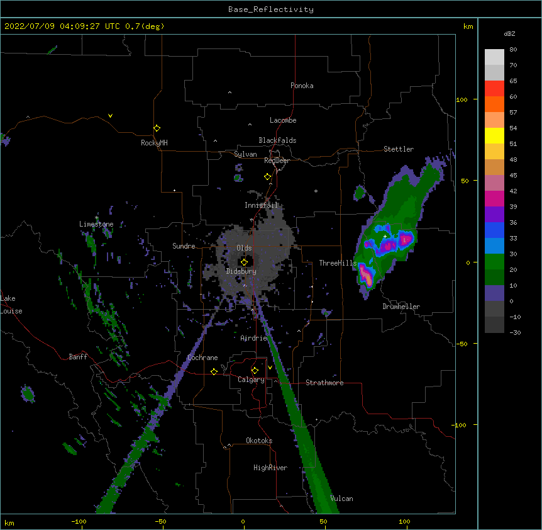Click the yellow radar site diamond near Olds
The width and height of the screenshot is (542, 530).
[244, 262]
